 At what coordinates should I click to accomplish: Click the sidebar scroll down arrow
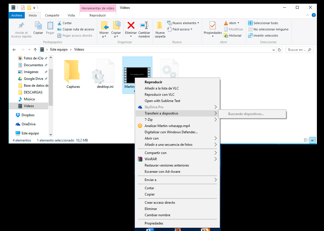51,134
